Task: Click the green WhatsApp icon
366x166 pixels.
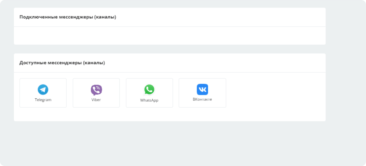Action: tap(149, 90)
